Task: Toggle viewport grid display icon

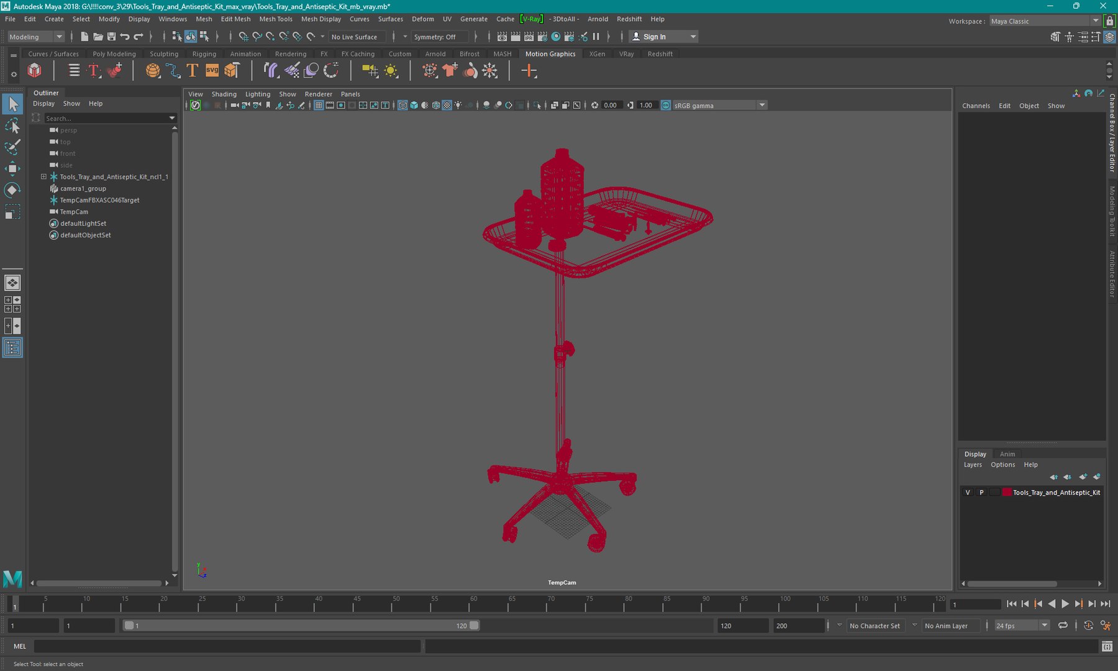Action: (x=319, y=105)
